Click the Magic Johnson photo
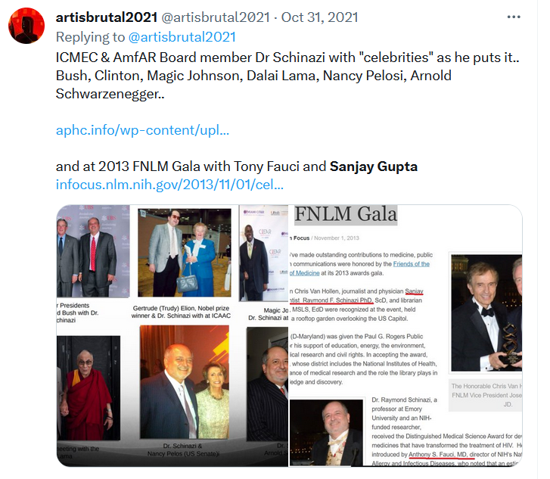This screenshot has width=550, height=479. pos(263,253)
